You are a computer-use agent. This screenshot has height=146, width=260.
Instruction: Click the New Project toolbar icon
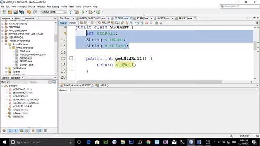point(10,12)
